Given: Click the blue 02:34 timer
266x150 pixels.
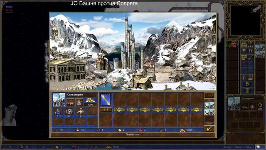Looking at the screenshot, I should (9, 7).
